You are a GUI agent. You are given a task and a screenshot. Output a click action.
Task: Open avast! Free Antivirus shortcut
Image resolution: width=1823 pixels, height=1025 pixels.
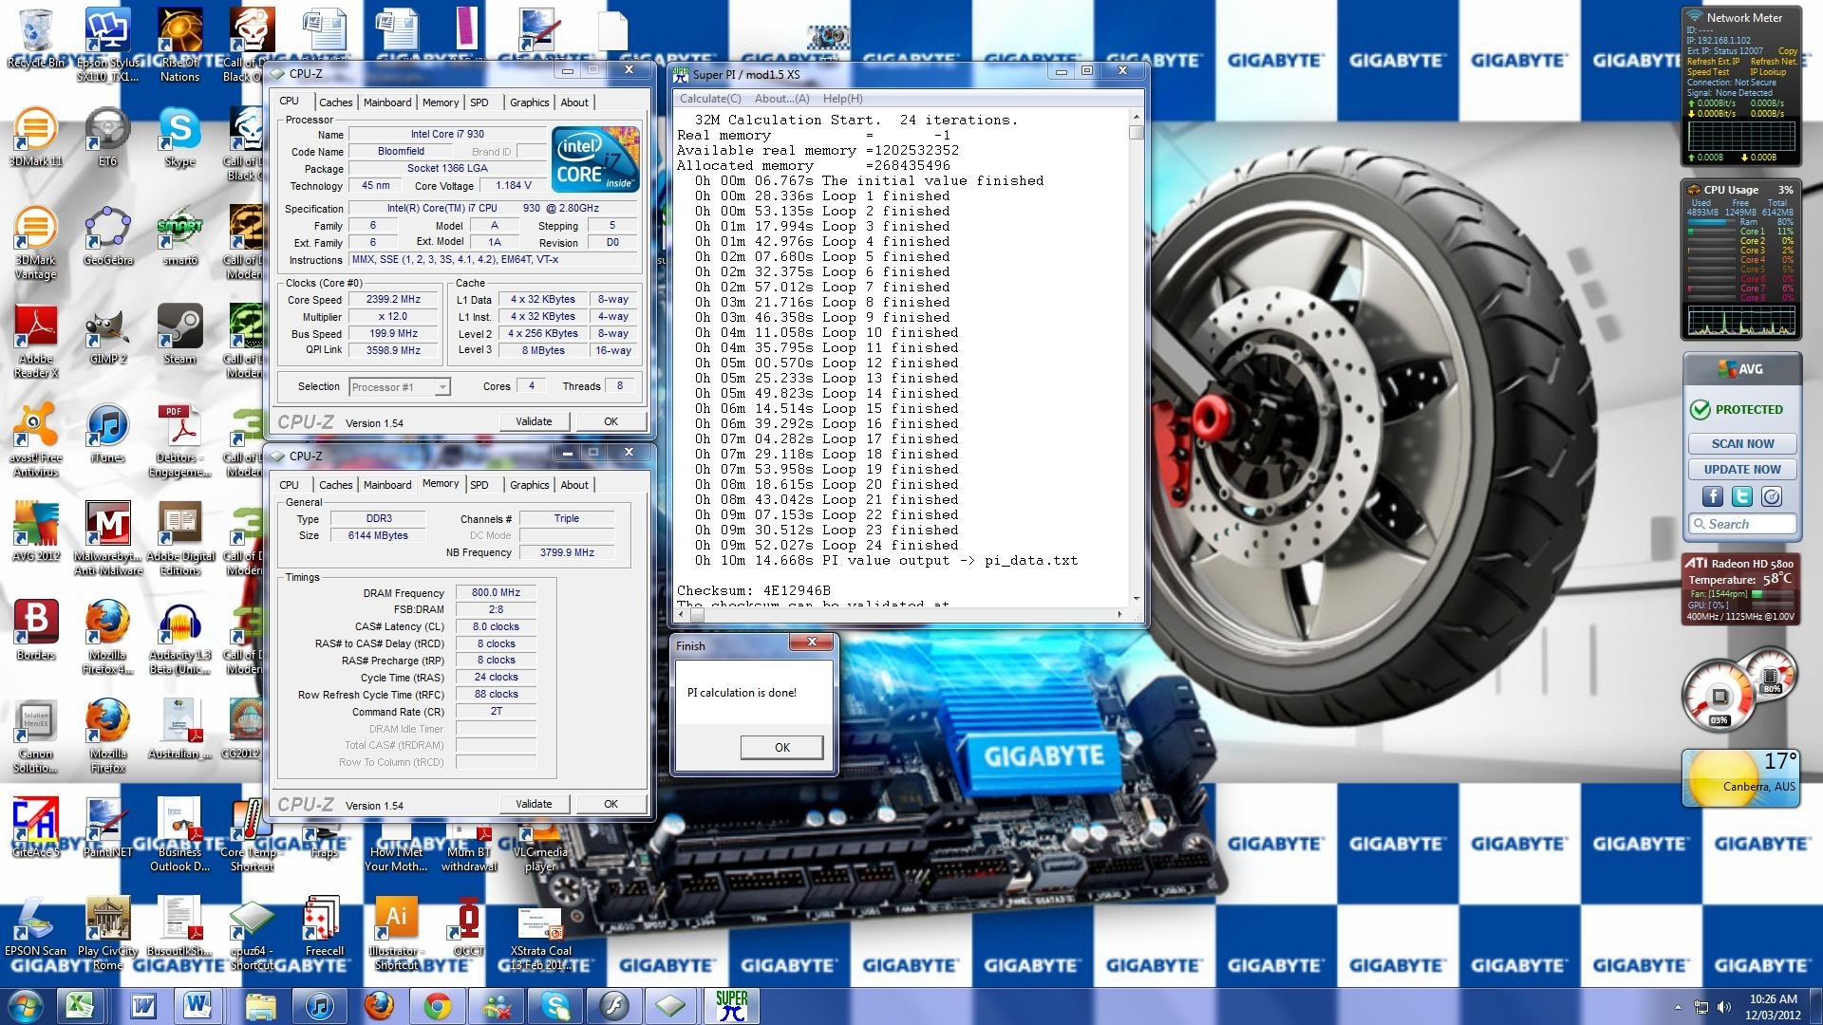[36, 439]
